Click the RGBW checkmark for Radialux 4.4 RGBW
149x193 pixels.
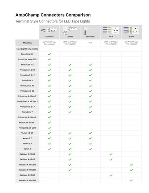click(131, 165)
